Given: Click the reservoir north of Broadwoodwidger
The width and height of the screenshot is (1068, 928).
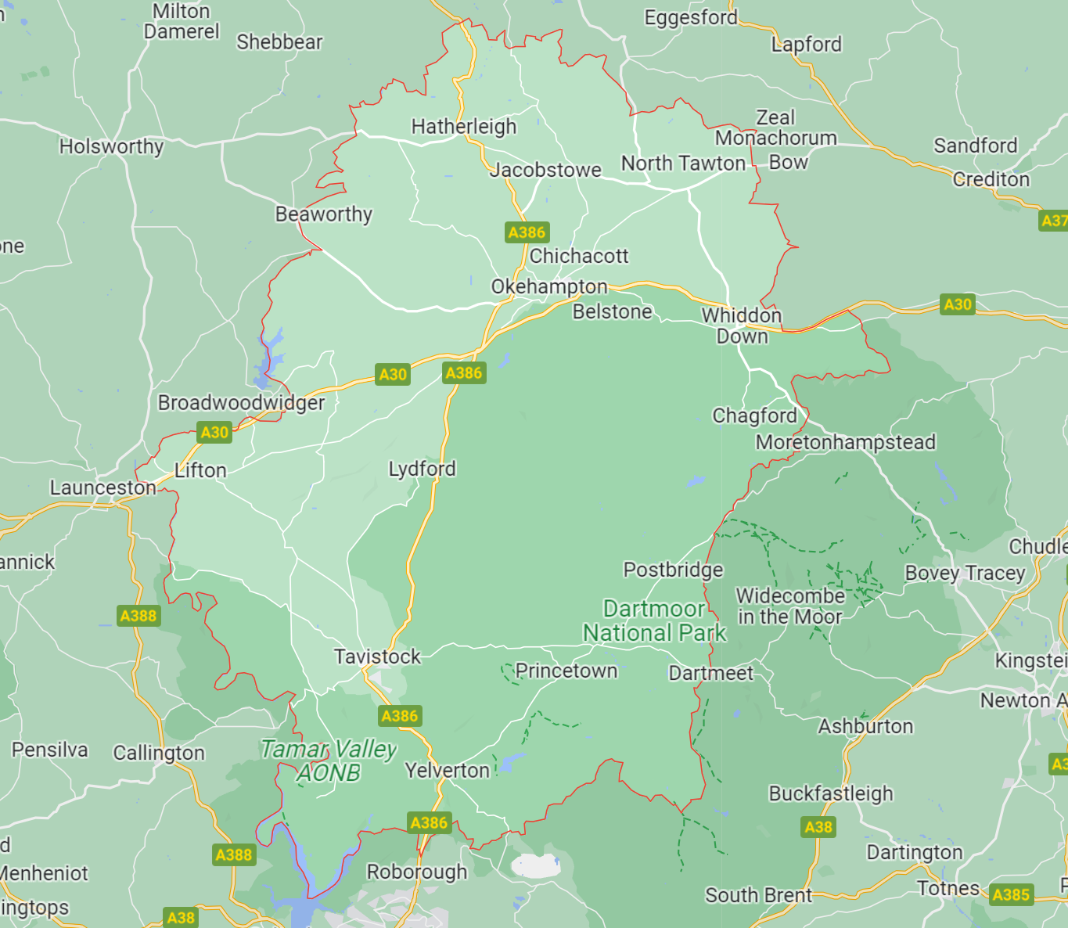Looking at the screenshot, I should click(269, 360).
